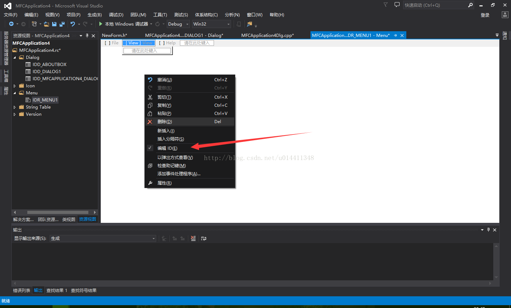Click the Visual Studio logo icon
The image size is (511, 308).
(x=7, y=6)
